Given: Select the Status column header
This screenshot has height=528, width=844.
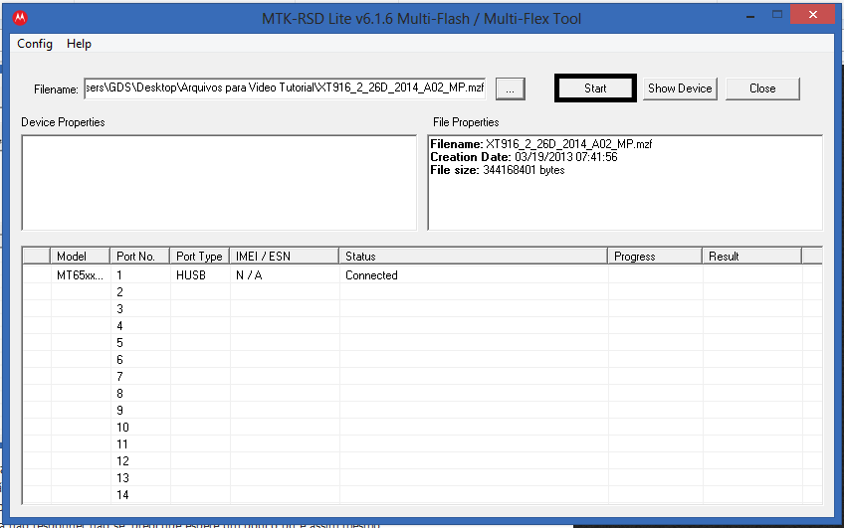Looking at the screenshot, I should pyautogui.click(x=474, y=256).
